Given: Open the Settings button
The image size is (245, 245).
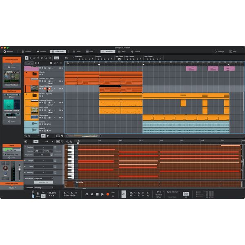Looking at the screenshot, I should [x=219, y=51].
